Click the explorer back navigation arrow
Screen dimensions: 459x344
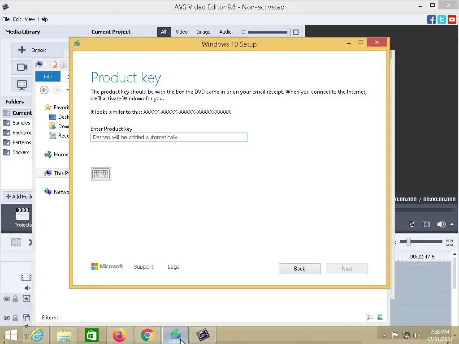point(44,90)
